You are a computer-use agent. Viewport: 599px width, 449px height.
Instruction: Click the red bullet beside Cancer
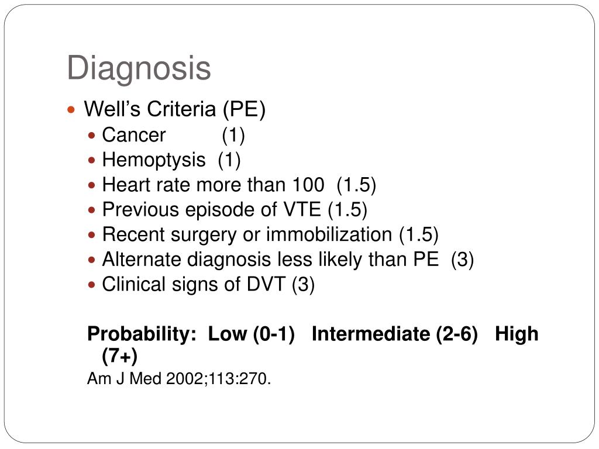click(91, 135)
